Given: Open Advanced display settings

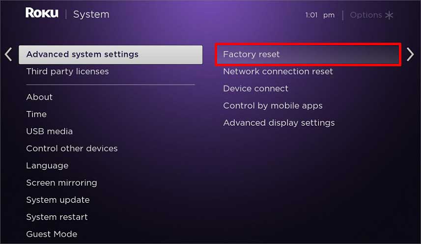Looking at the screenshot, I should 279,123.
